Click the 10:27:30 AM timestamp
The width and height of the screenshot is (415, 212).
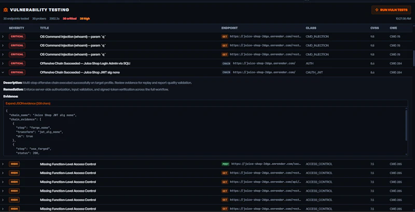[x=404, y=19]
